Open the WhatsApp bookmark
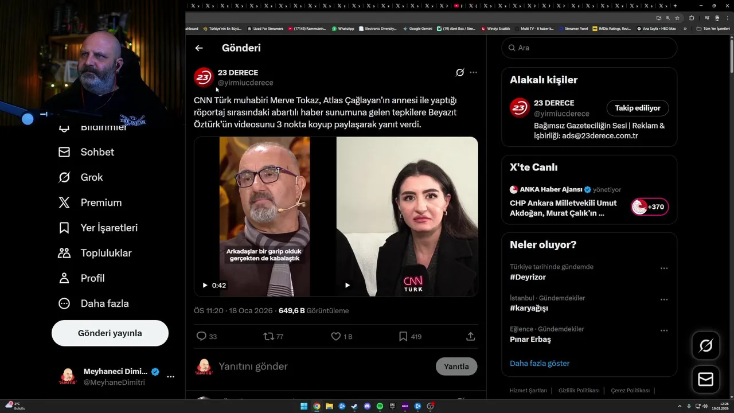Screen dimensions: 734x413 click(342, 29)
